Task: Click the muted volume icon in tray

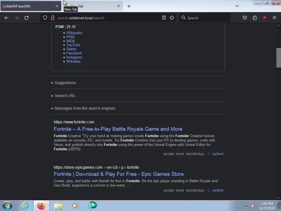Action: point(253,206)
